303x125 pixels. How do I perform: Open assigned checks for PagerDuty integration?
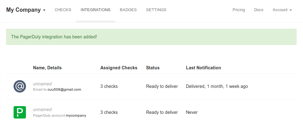tap(109, 112)
